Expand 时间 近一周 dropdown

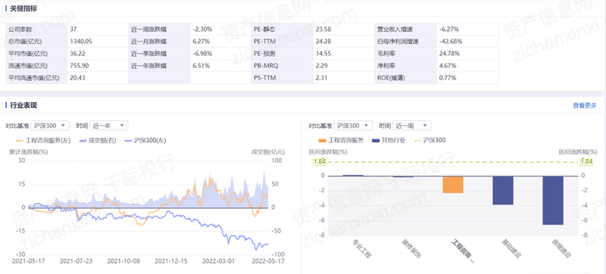[412, 125]
